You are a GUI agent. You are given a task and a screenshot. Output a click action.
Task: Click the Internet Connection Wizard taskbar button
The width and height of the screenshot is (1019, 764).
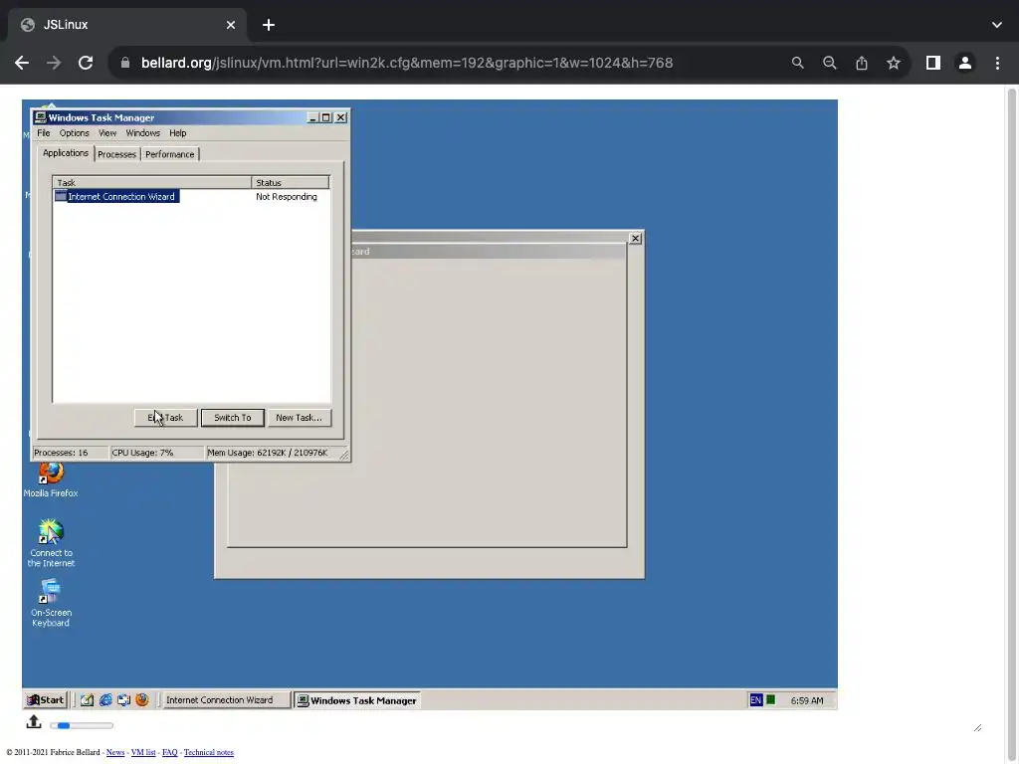tap(225, 699)
